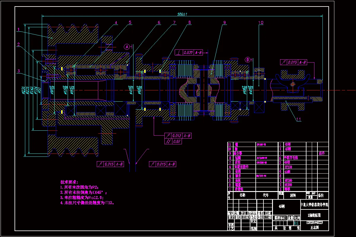Select parts list entry 毡圈
356x237 pixels.
click(238, 158)
